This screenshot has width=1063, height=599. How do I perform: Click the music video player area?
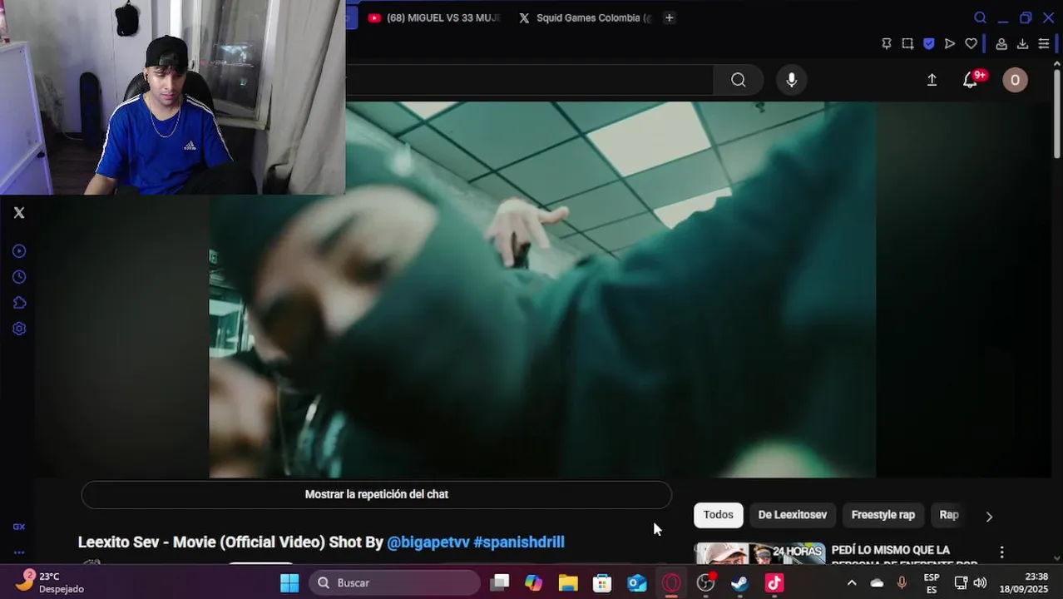pos(542,290)
